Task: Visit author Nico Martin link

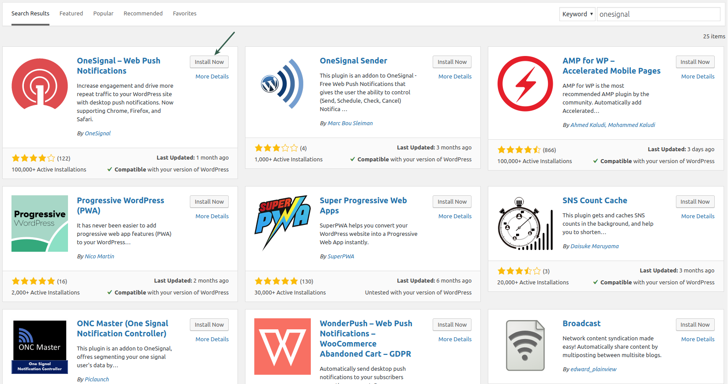Action: (x=99, y=256)
